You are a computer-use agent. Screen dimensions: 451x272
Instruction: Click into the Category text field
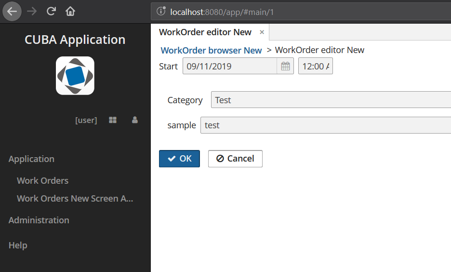(x=331, y=100)
